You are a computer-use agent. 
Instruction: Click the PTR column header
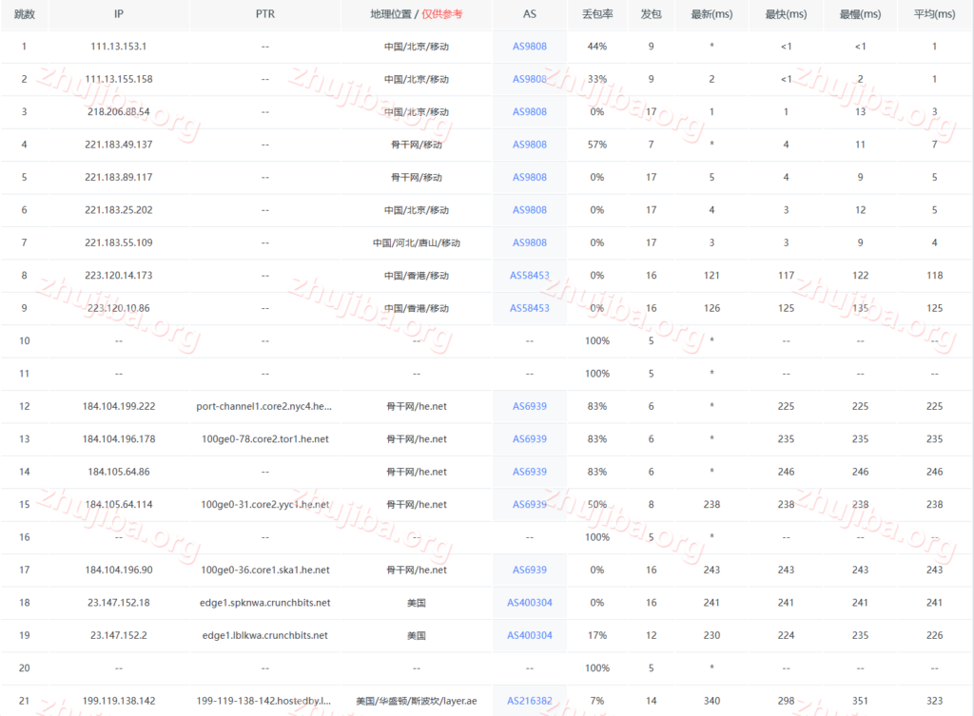coord(265,14)
